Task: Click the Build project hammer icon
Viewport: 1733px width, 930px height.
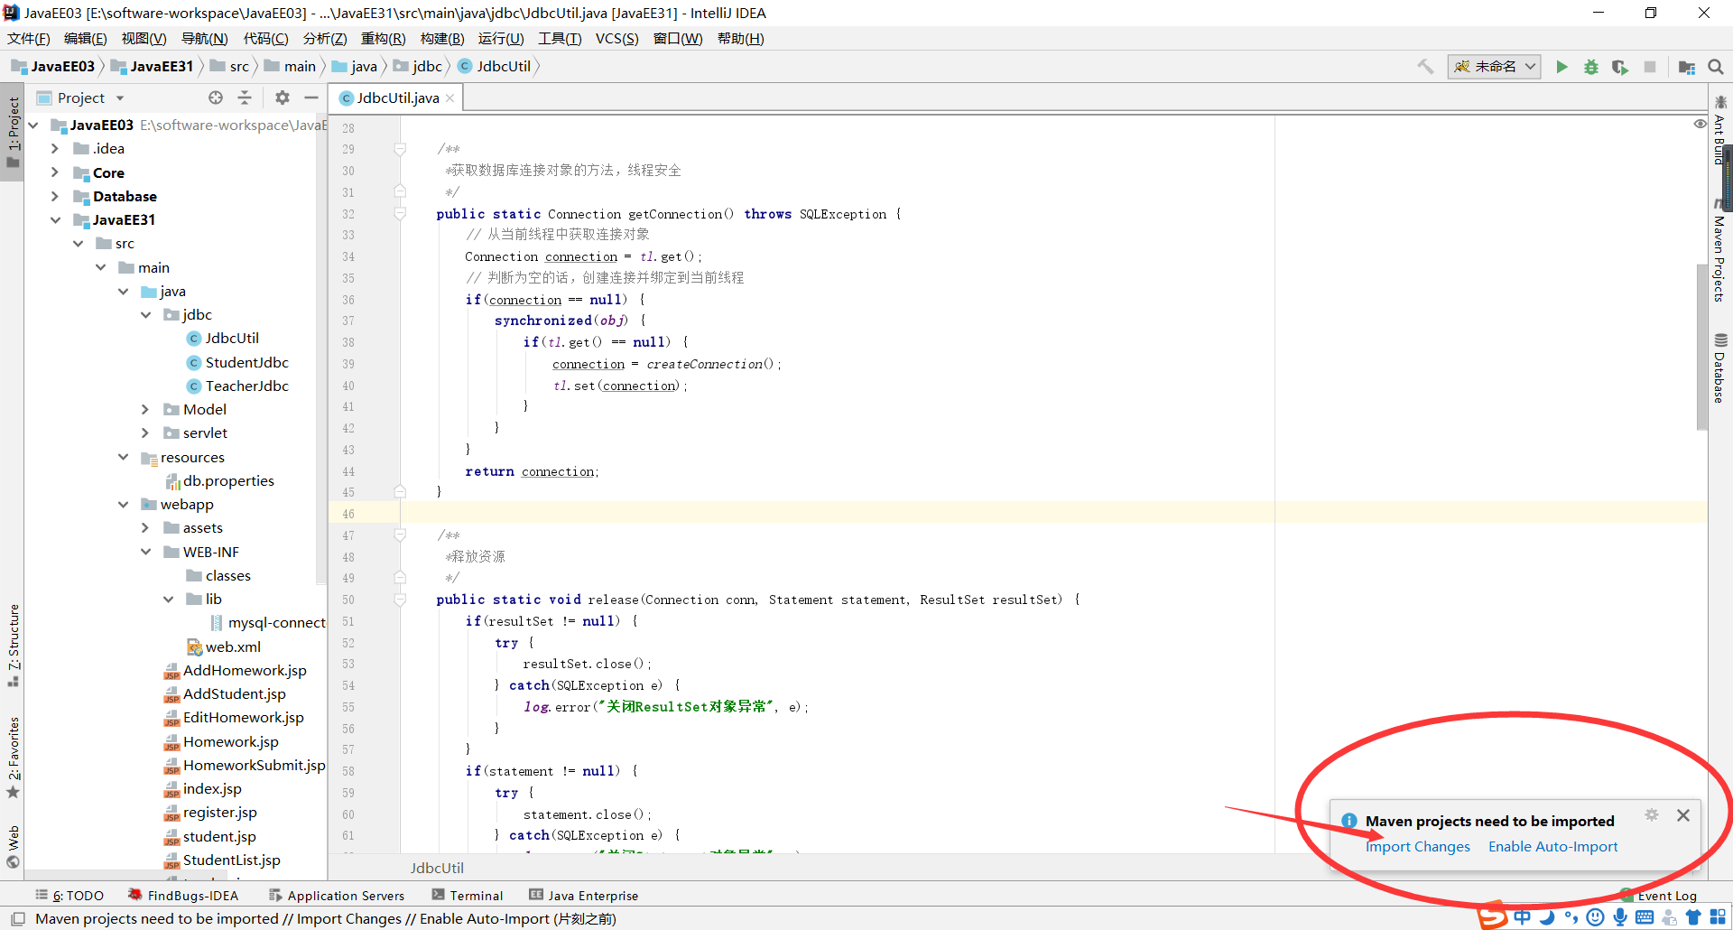Action: pyautogui.click(x=1425, y=67)
